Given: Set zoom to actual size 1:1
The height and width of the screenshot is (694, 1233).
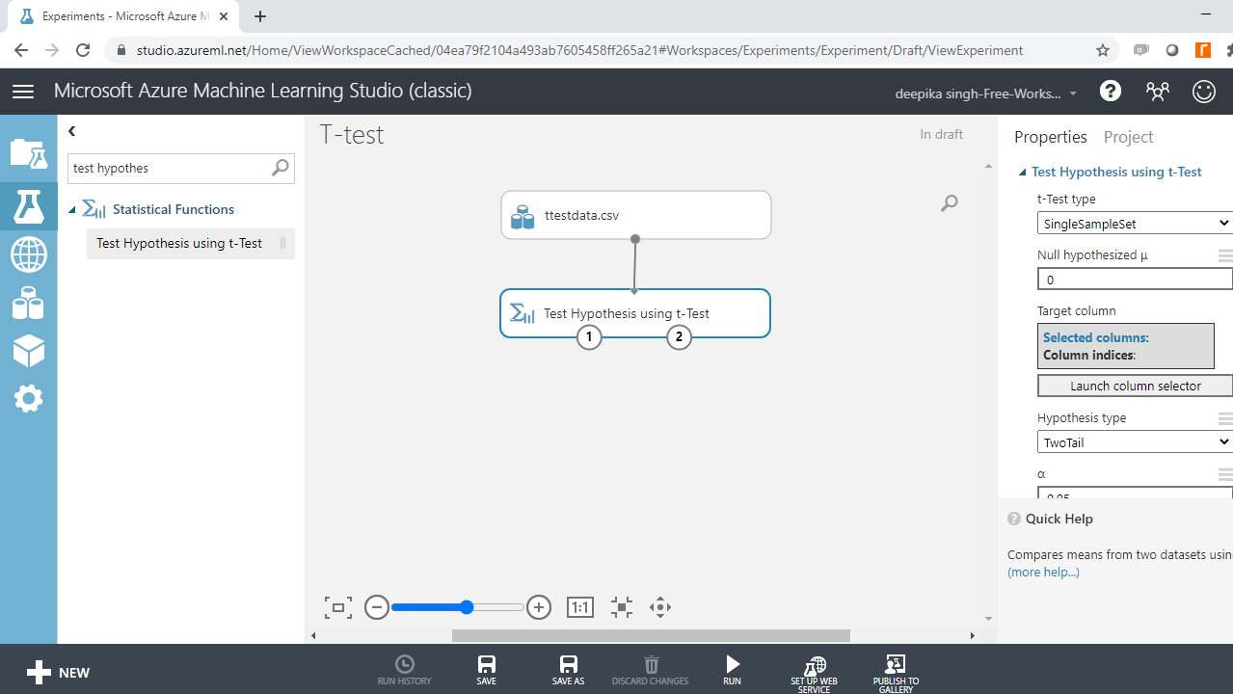Looking at the screenshot, I should 580,607.
